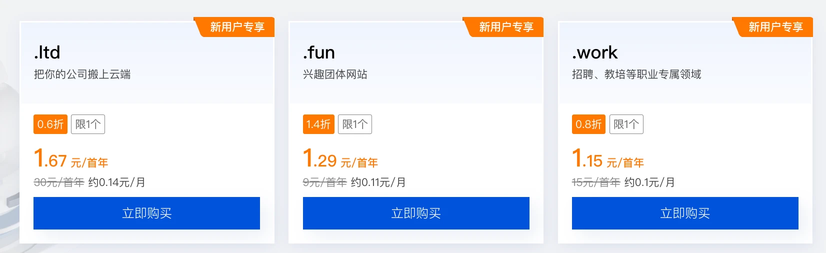
Task: Click the 0.6折 discount tag
Action: tap(50, 124)
